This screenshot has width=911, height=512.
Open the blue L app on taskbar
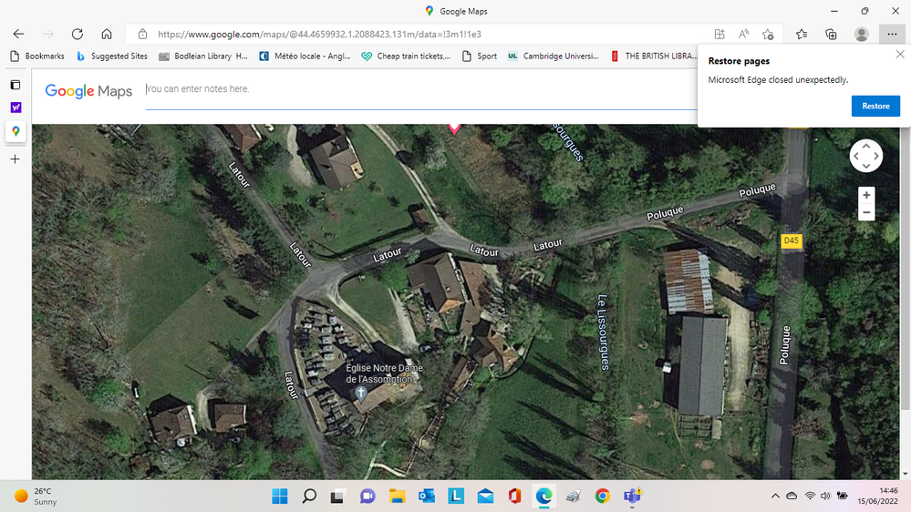pos(456,496)
